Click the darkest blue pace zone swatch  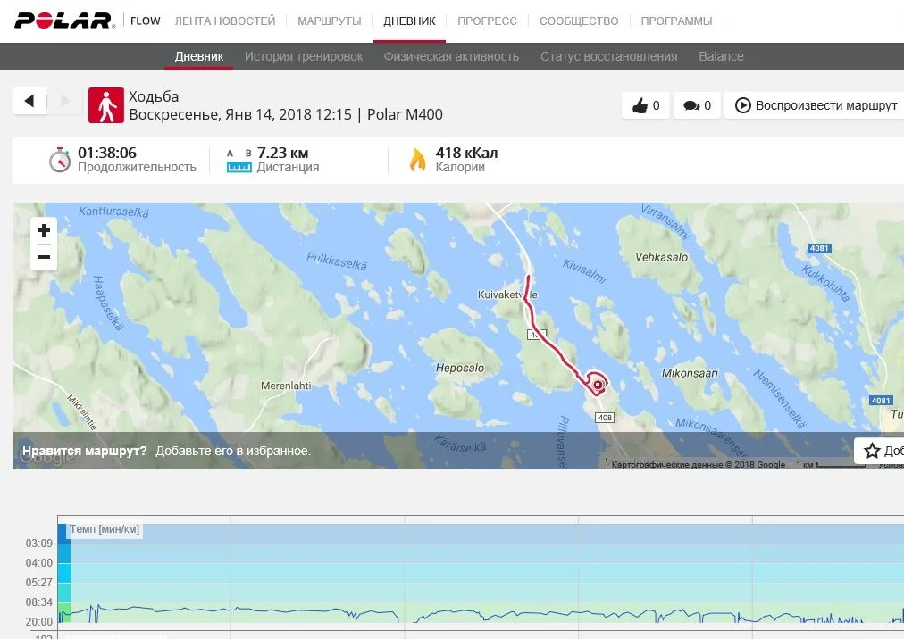click(64, 534)
